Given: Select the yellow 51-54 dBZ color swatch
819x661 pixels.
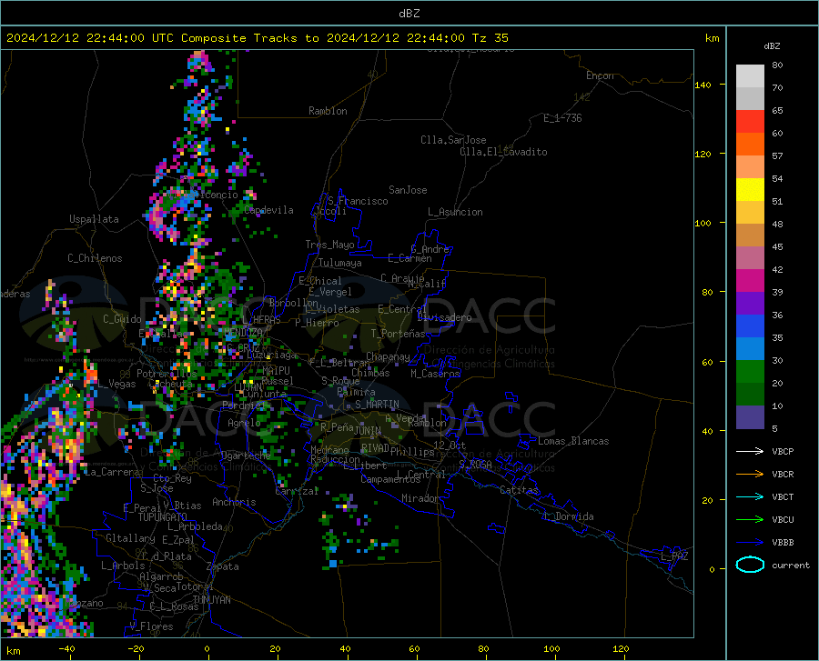Looking at the screenshot, I should click(x=750, y=190).
